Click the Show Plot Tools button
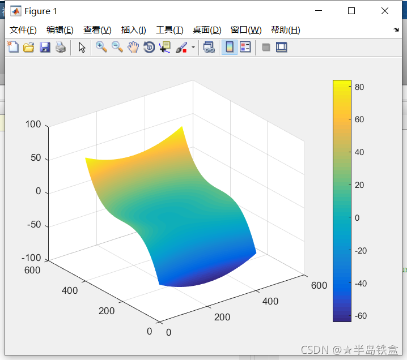This screenshot has width=407, height=360. (282, 48)
